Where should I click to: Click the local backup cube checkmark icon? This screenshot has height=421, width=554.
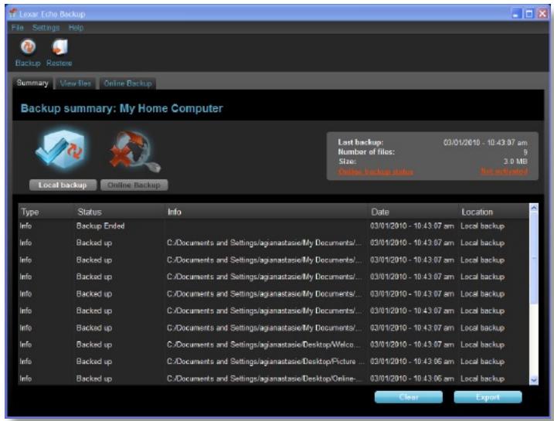click(62, 149)
